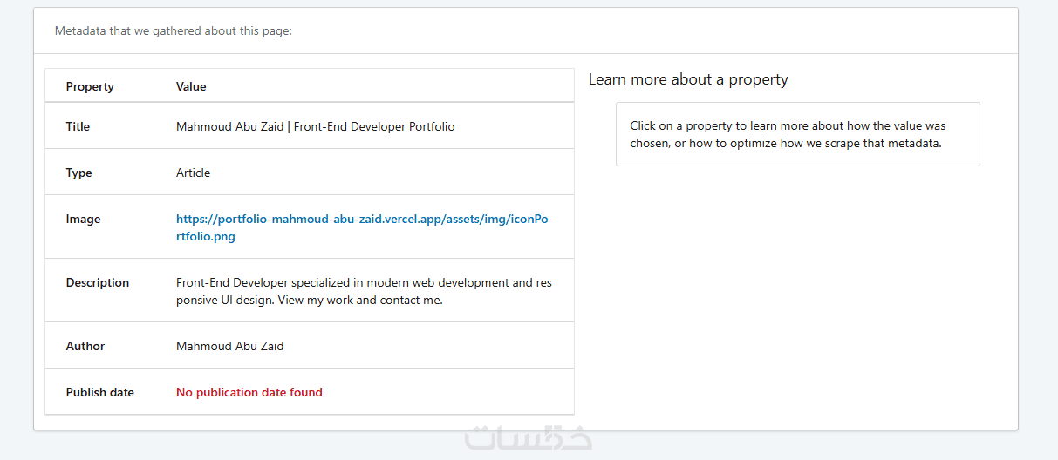Click the 'Property' column header

coord(90,86)
